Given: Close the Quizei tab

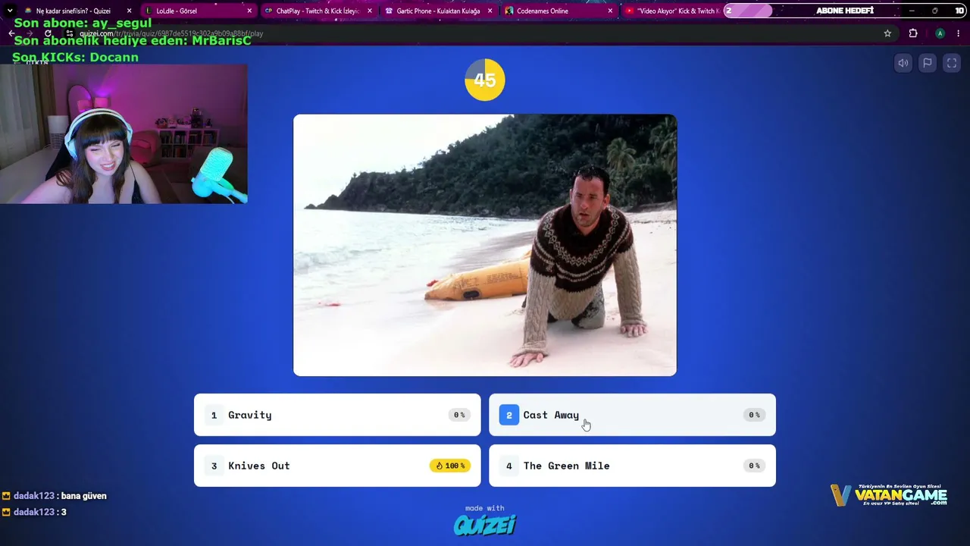Looking at the screenshot, I should click(x=129, y=11).
